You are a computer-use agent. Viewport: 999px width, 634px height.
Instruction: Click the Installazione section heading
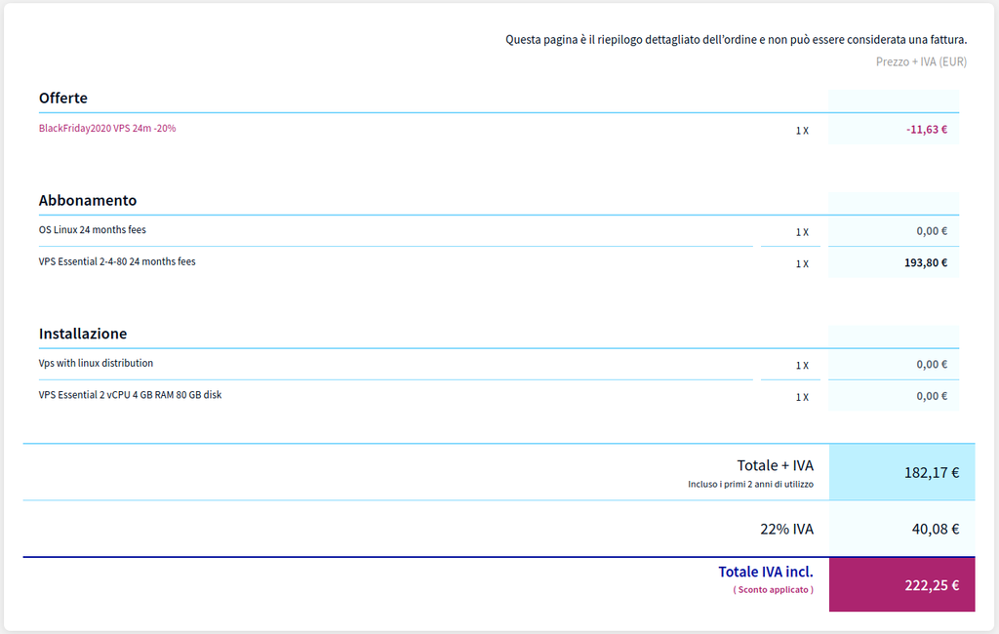tap(83, 334)
